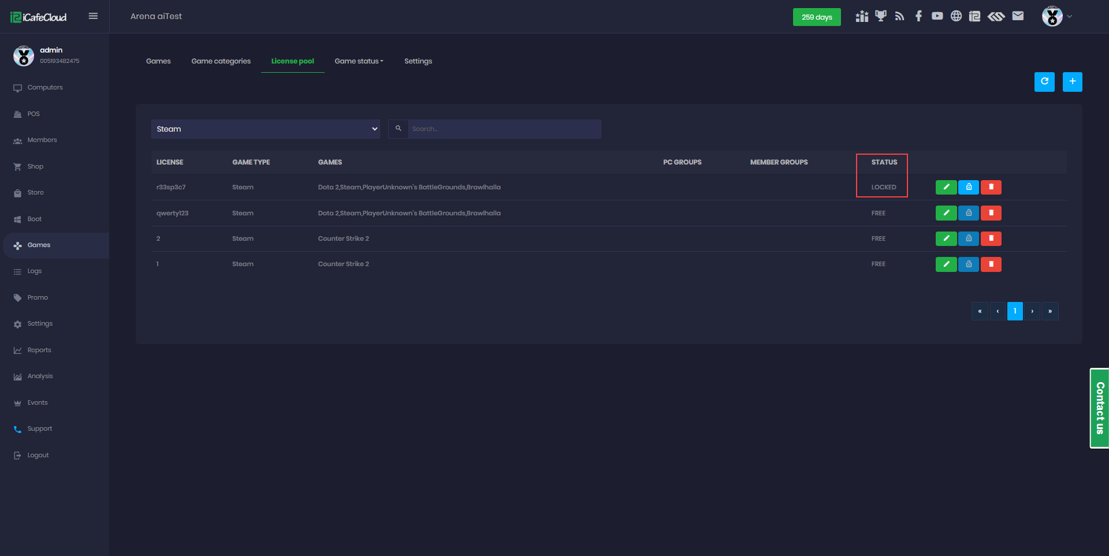Image resolution: width=1109 pixels, height=556 pixels.
Task: Open Support in the sidebar
Action: tap(40, 429)
